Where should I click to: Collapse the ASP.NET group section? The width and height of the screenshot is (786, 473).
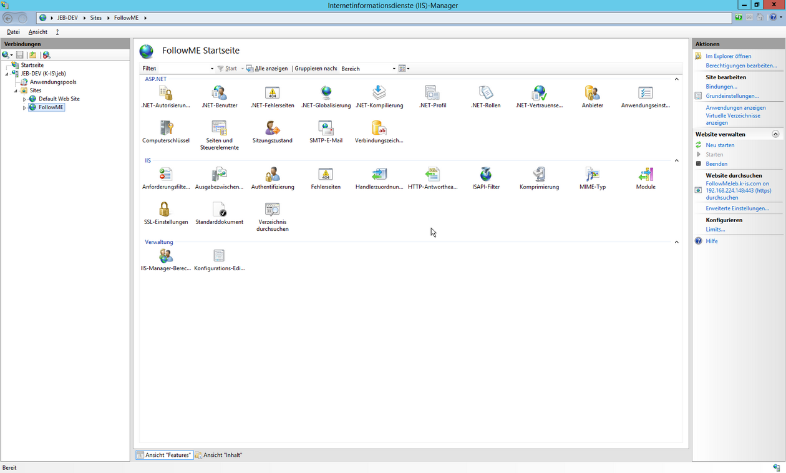(677, 79)
